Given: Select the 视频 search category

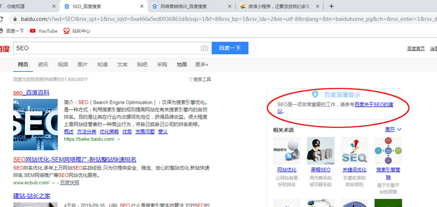Looking at the screenshot, I should 62,64.
